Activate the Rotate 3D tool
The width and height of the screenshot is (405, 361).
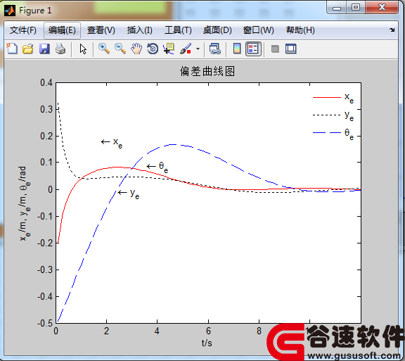[x=153, y=49]
